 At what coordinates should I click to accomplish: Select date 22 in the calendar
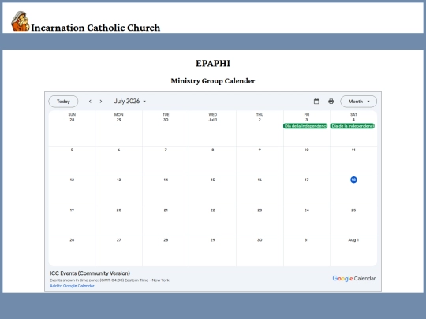(213, 210)
